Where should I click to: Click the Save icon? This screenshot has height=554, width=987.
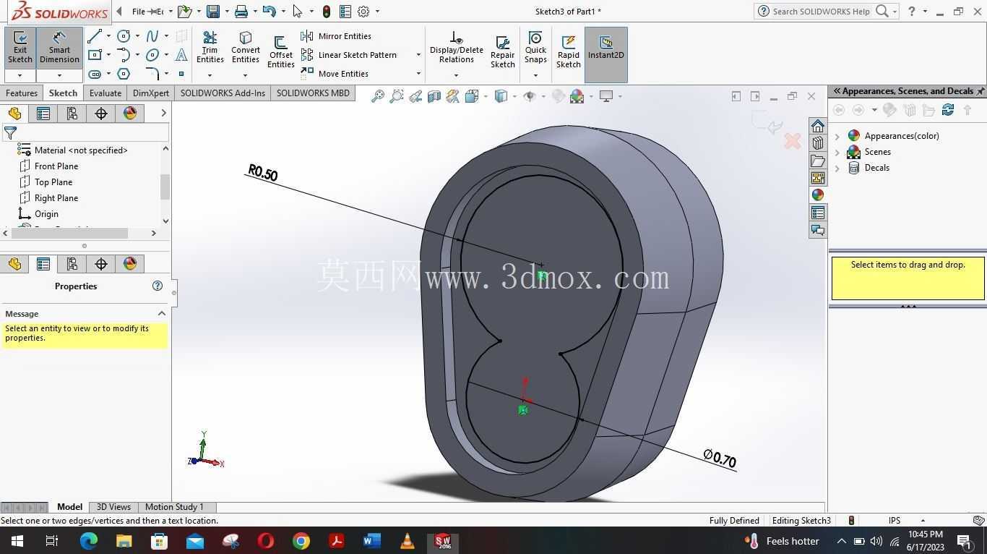click(x=212, y=12)
